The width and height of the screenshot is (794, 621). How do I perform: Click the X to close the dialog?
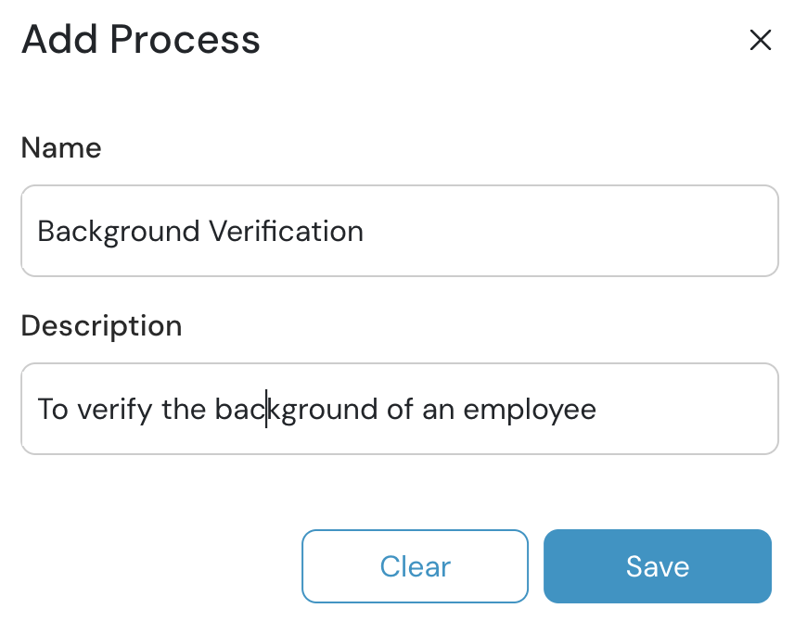coord(761,40)
